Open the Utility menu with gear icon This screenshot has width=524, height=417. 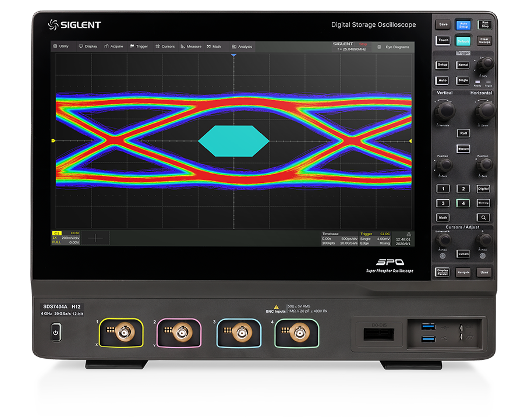(x=61, y=46)
